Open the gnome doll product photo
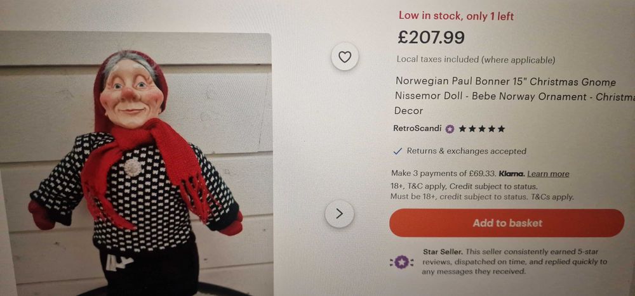 [x=136, y=164]
